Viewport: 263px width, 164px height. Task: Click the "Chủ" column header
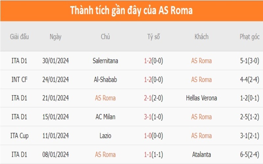[105, 37]
